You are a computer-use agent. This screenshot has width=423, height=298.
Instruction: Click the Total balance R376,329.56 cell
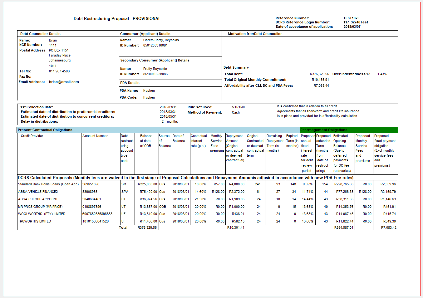click(x=147, y=227)
